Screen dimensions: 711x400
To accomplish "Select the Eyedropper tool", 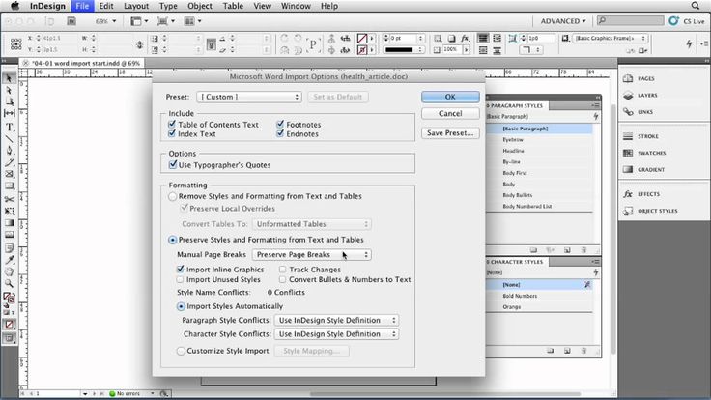I will 9,260.
